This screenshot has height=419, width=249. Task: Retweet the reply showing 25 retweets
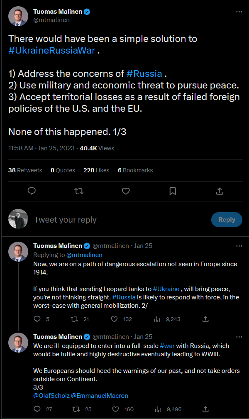click(76, 409)
